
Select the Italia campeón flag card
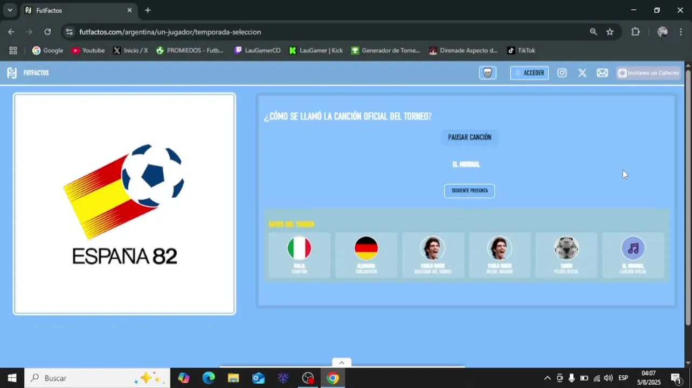(299, 255)
